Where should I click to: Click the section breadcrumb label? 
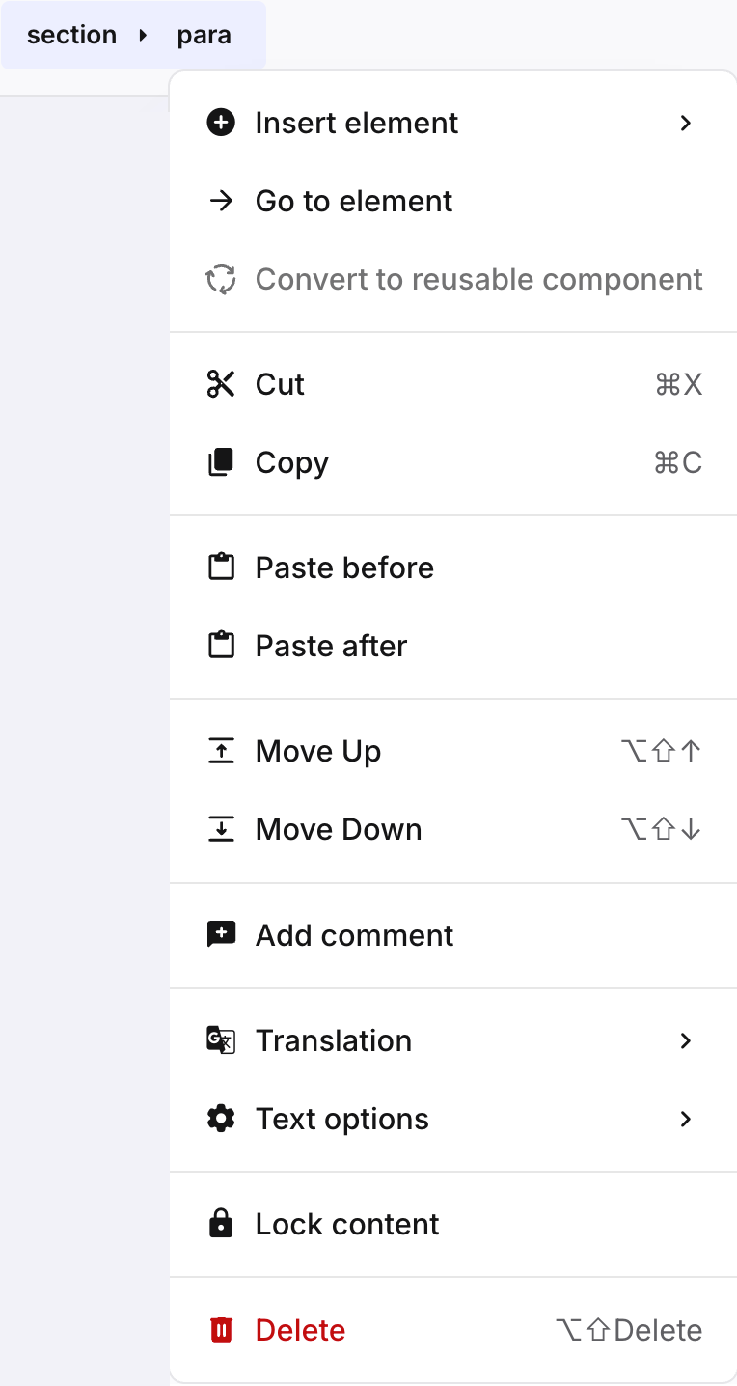(72, 35)
